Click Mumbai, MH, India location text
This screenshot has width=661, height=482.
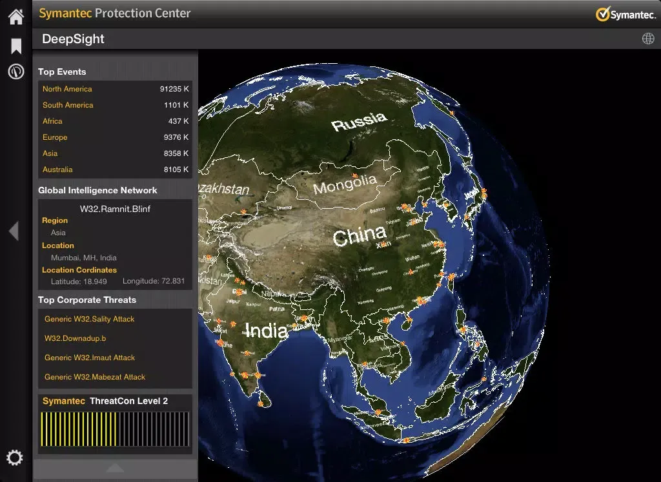pos(83,258)
